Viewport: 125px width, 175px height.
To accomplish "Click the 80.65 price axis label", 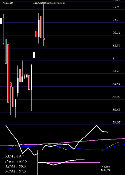I will point(116,109).
